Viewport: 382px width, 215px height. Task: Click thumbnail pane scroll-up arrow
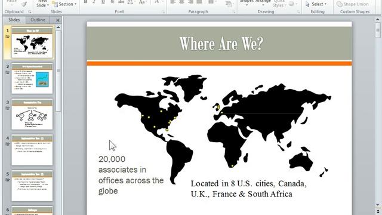coord(58,27)
